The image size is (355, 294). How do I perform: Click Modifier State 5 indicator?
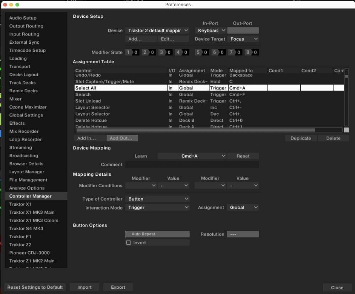(x=202, y=52)
